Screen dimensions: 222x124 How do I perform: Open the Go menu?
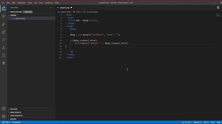click(35, 3)
